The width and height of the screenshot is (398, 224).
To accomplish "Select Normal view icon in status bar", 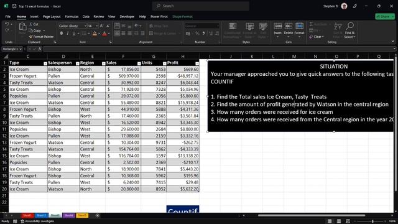I will coord(330,222).
